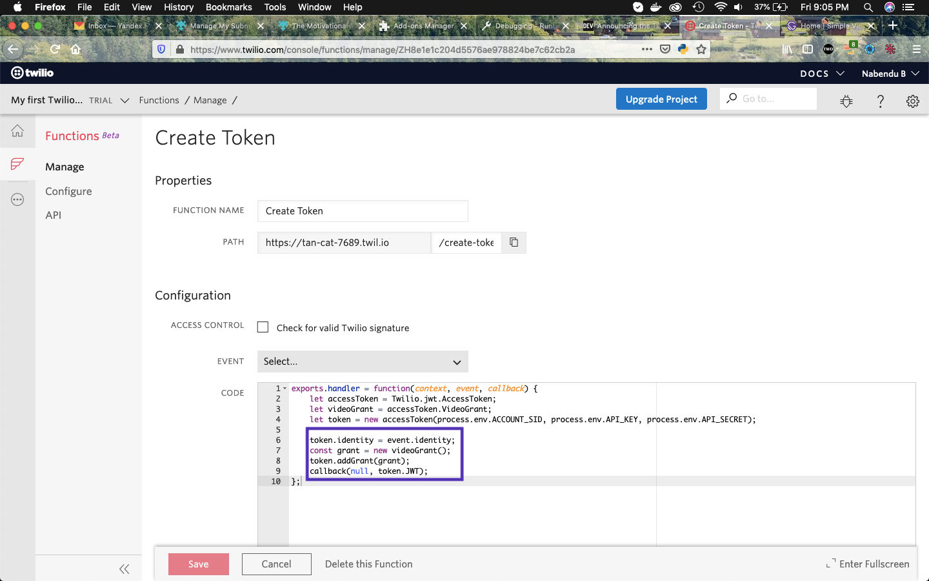929x581 pixels.
Task: Bookmark this page with the star
Action: (x=701, y=49)
